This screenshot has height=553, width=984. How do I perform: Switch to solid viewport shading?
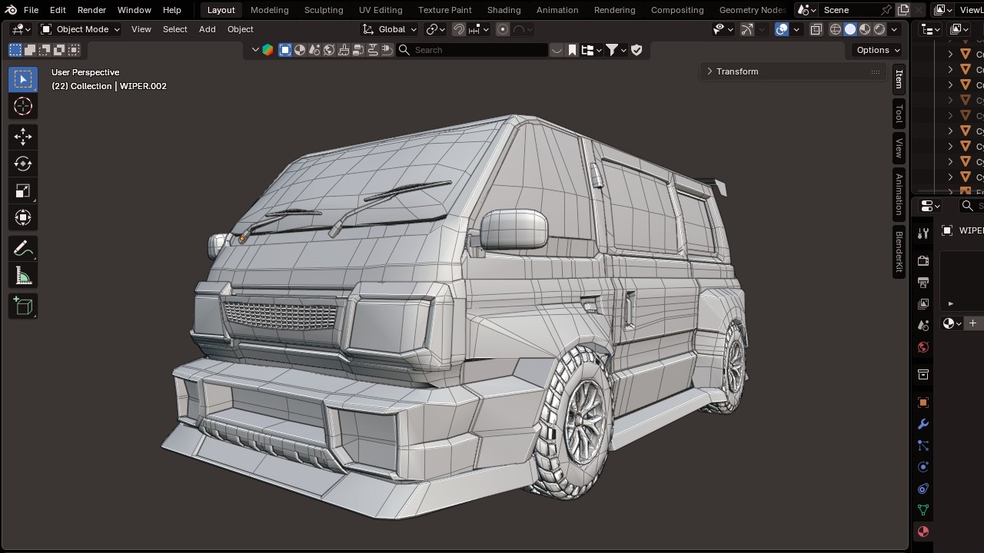(850, 29)
